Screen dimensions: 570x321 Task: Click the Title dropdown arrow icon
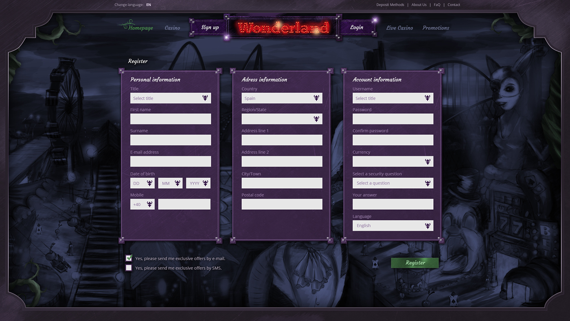(x=205, y=98)
